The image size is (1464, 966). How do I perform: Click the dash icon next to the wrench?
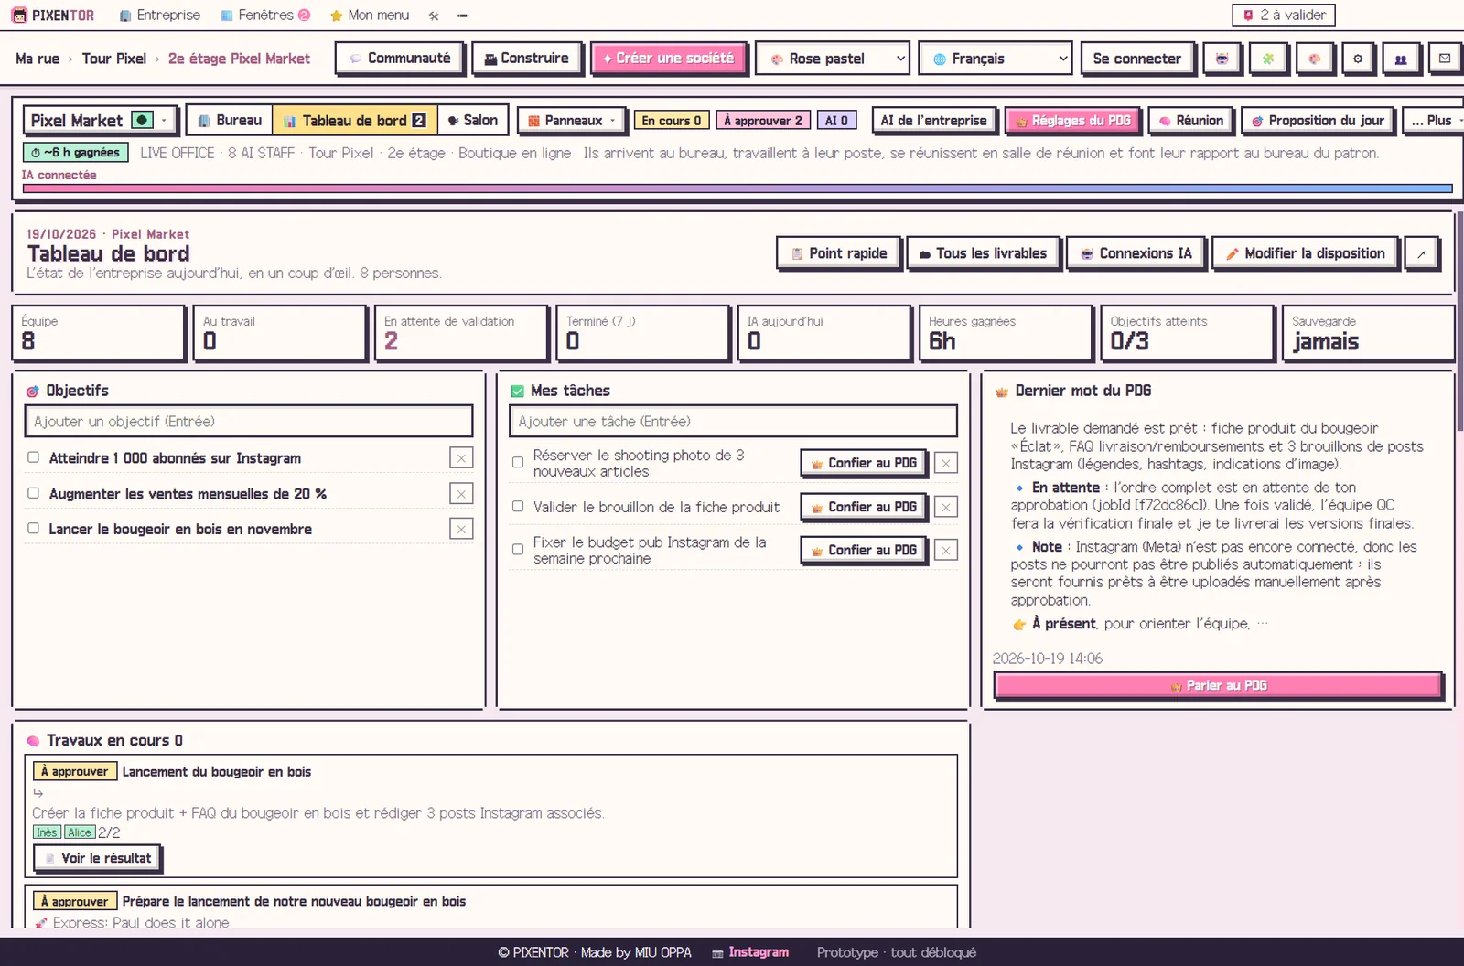(x=463, y=16)
